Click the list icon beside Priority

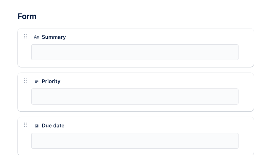36,82
